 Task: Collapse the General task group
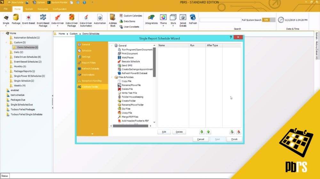point(111,46)
